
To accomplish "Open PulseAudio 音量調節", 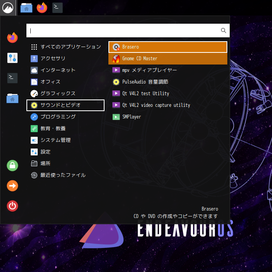I will pos(168,82).
